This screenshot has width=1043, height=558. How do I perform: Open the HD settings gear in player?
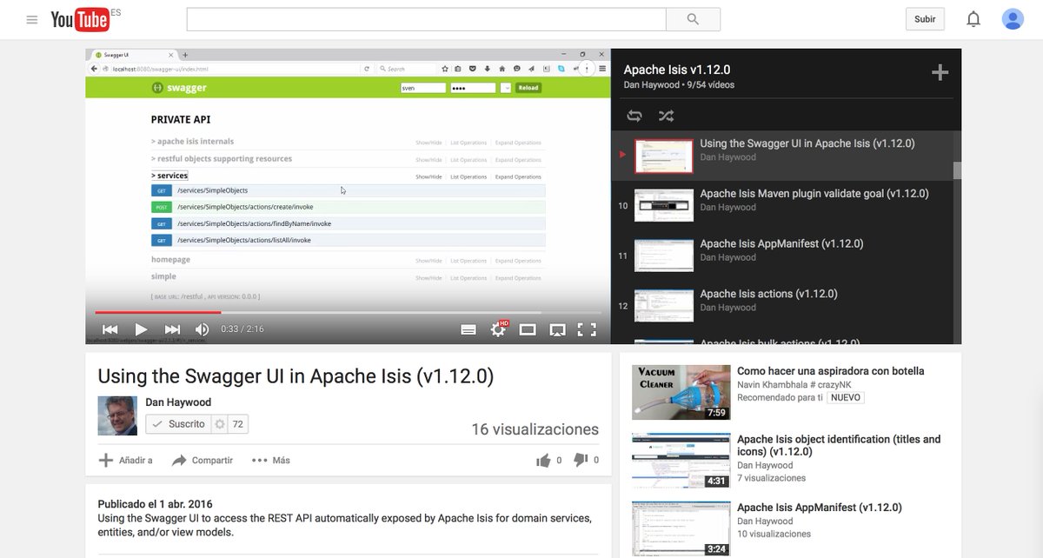[x=499, y=329]
